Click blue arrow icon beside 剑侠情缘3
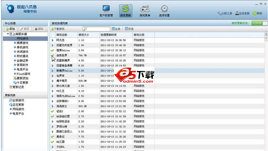The image size is (268, 151). click(x=53, y=101)
